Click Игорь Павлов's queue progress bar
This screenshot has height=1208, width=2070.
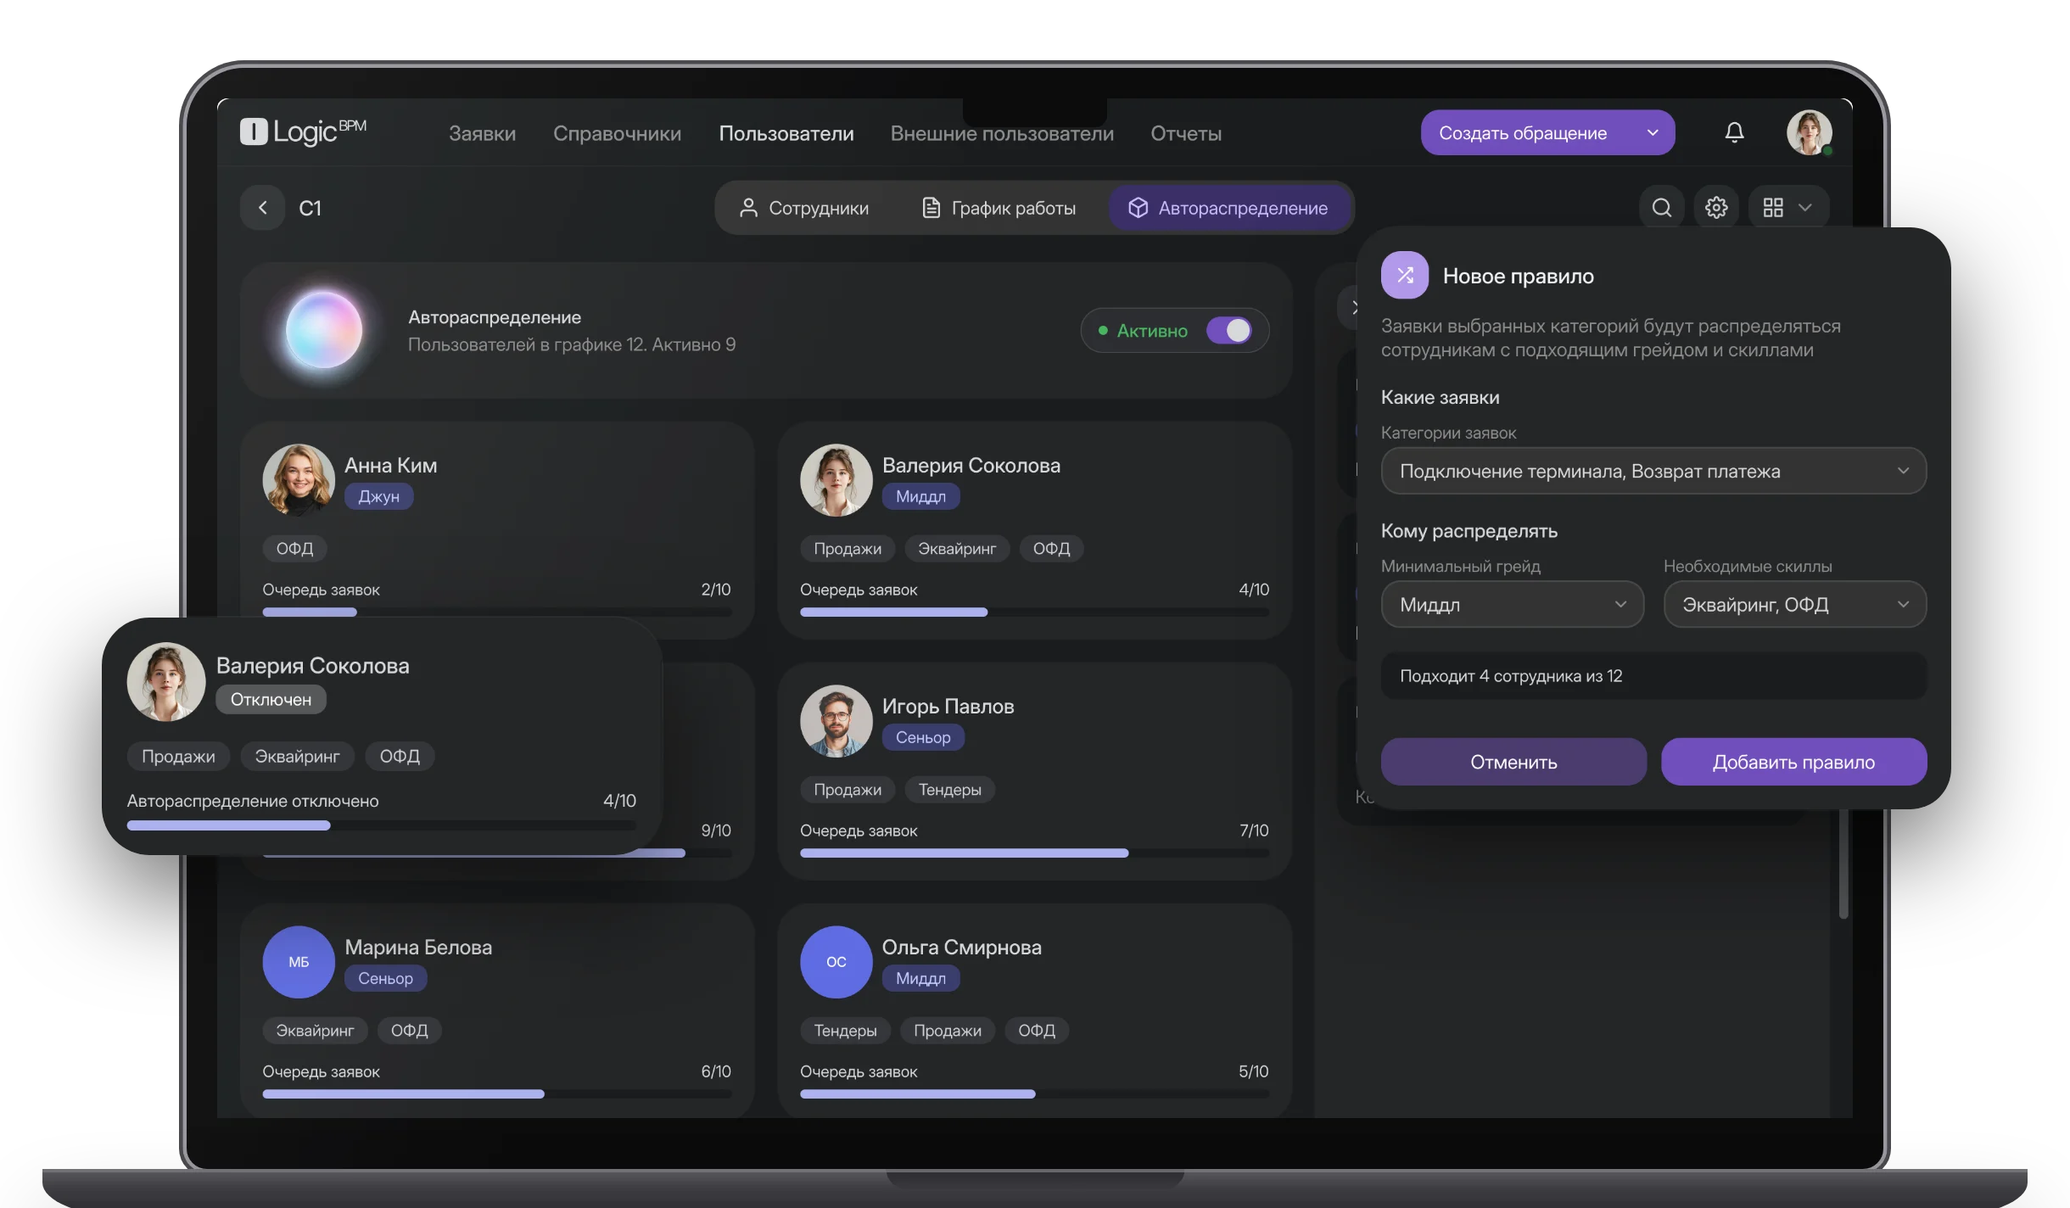click(x=1034, y=853)
